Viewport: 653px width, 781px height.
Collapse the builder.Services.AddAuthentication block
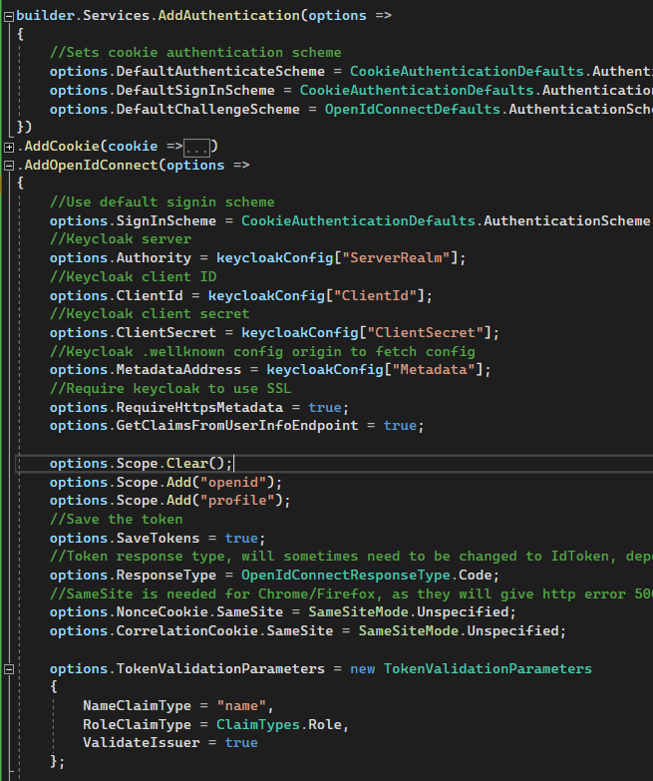coord(9,16)
